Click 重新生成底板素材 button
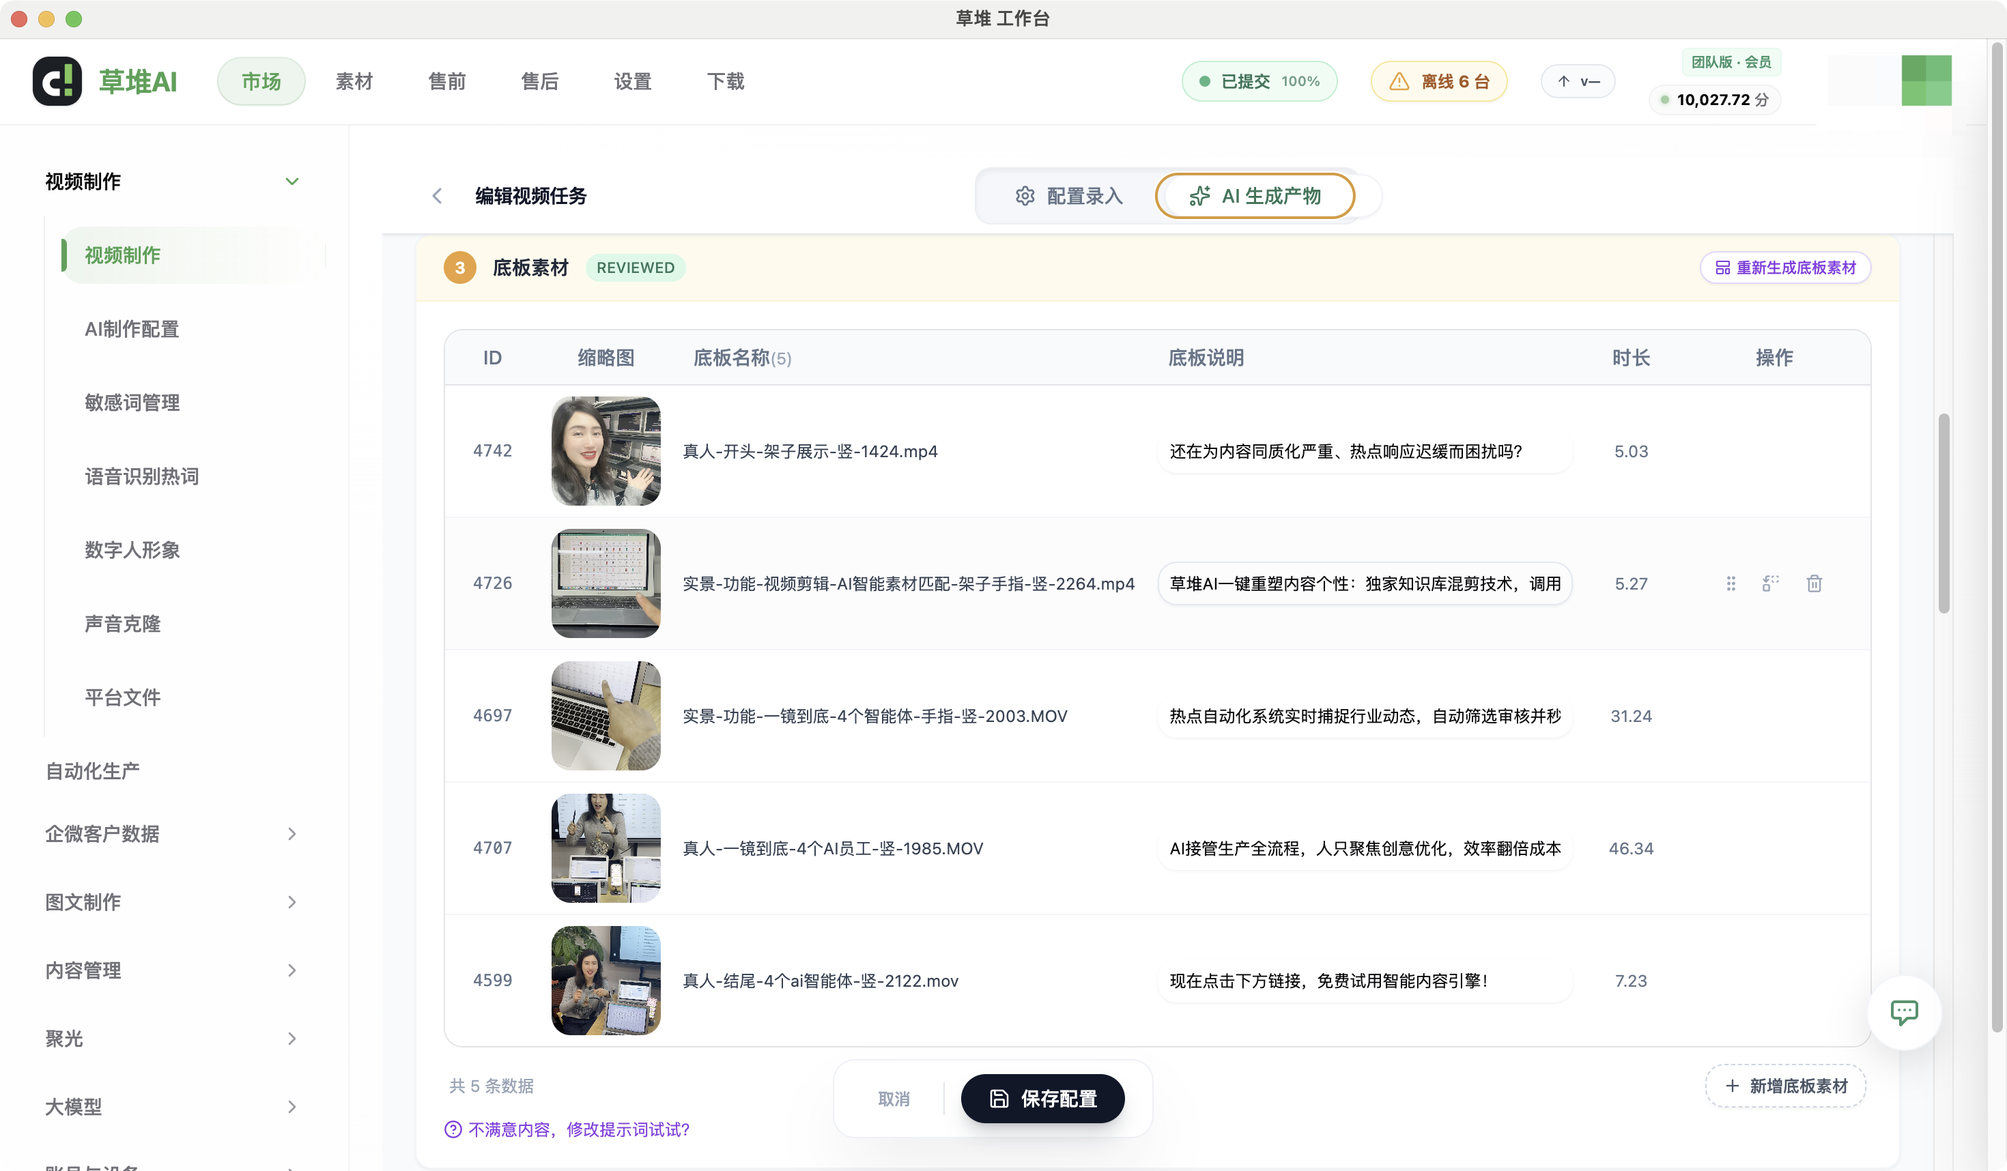This screenshot has width=2007, height=1171. pyautogui.click(x=1786, y=268)
